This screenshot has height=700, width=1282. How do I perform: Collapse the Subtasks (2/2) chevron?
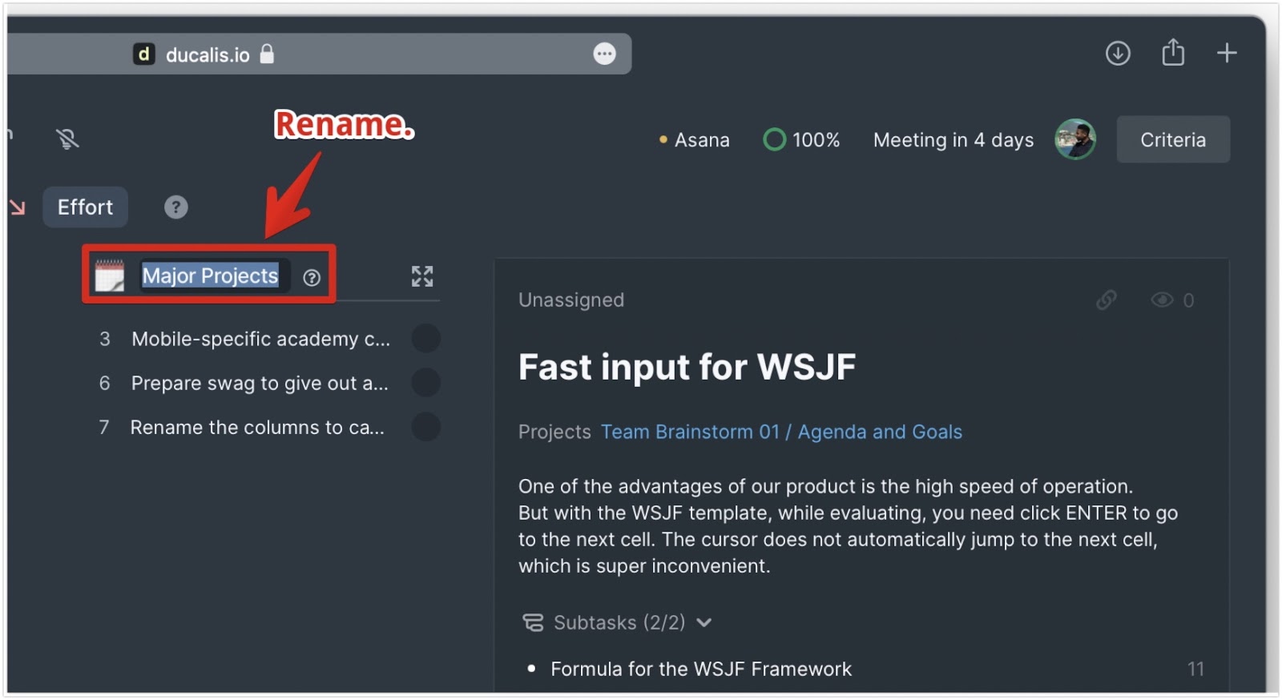point(703,623)
